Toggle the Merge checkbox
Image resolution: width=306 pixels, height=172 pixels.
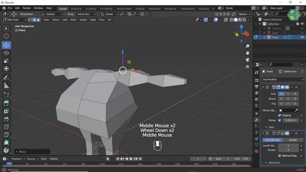tap(279, 120)
